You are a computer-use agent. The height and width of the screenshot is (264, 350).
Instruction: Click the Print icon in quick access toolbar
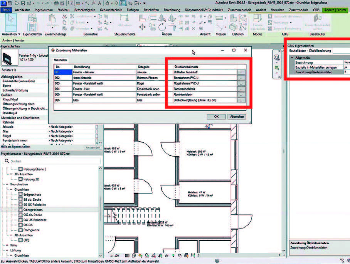pos(57,3)
